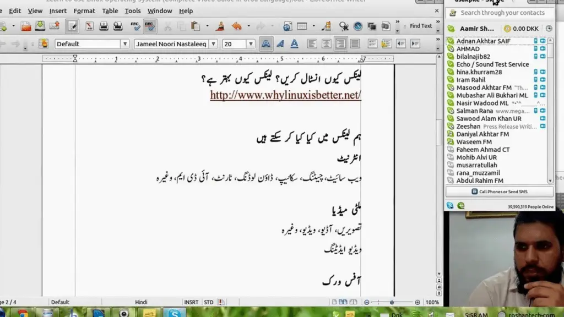Open the View menu
The height and width of the screenshot is (317, 564).
point(35,11)
